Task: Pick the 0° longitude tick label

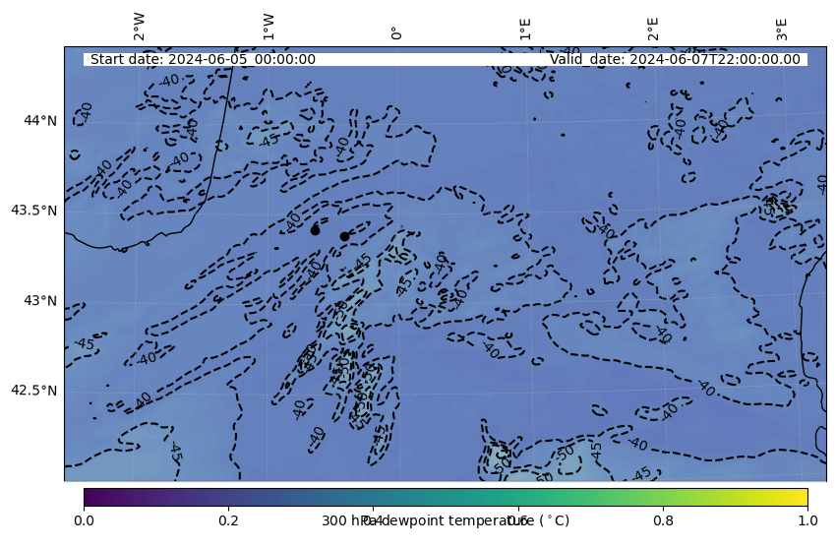Action: pyautogui.click(x=396, y=32)
